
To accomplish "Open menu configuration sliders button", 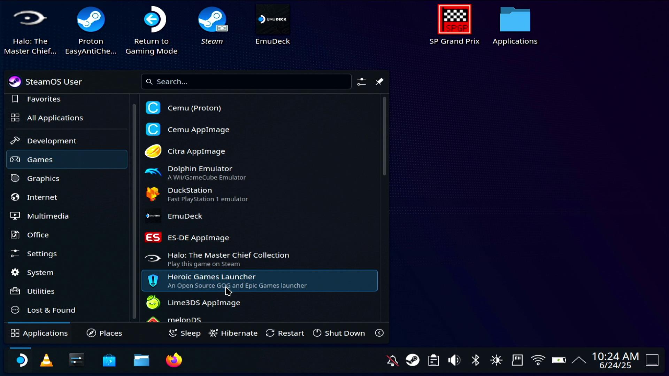I will point(361,81).
